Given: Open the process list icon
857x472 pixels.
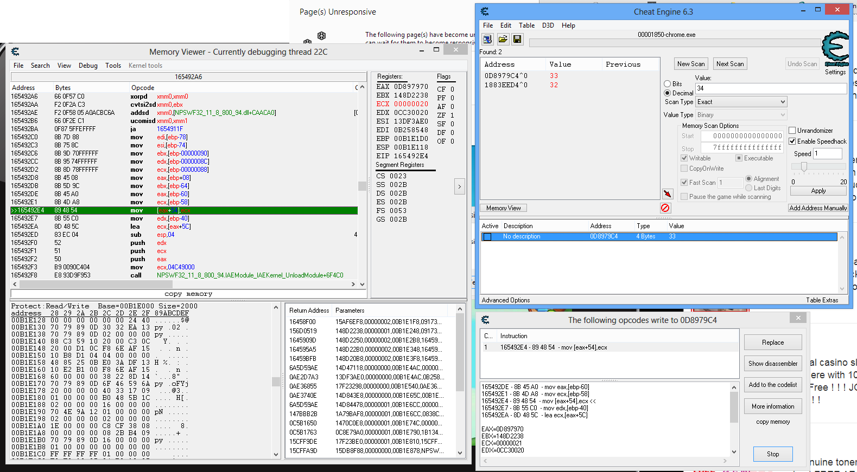Looking at the screenshot, I should pyautogui.click(x=487, y=39).
